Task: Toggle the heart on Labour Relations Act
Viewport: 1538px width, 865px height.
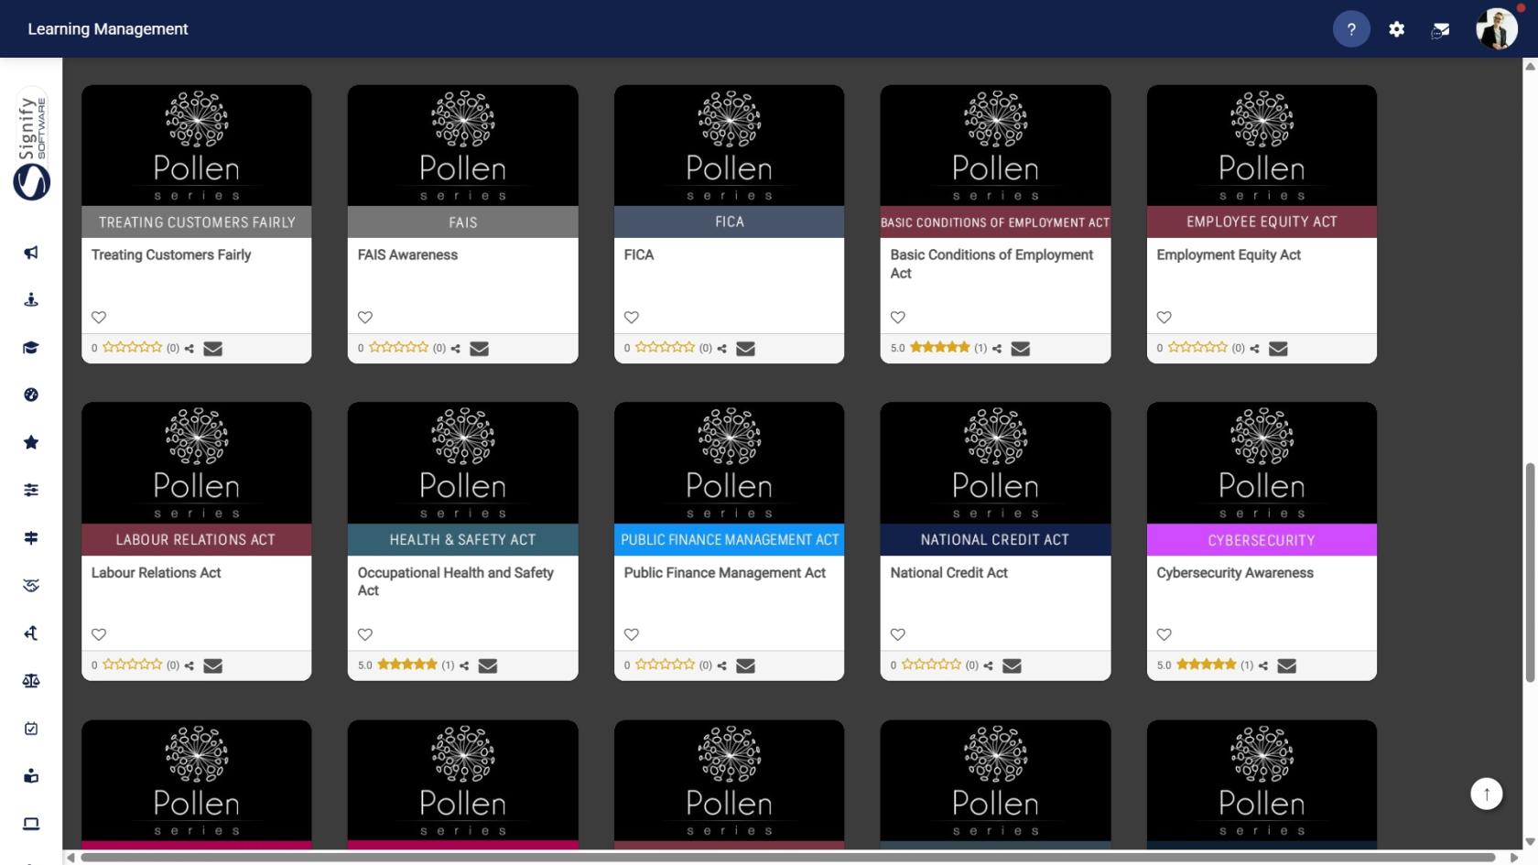Action: [x=99, y=635]
